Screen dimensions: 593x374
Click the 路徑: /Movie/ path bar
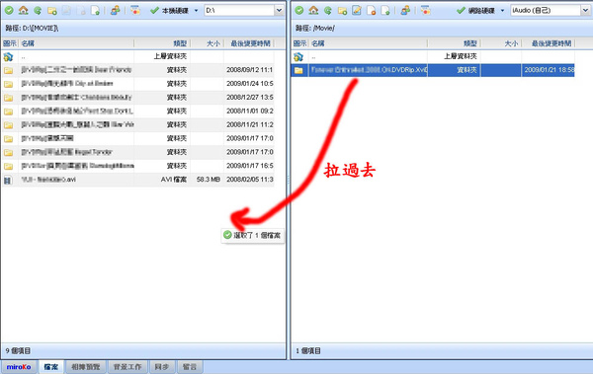[442, 28]
